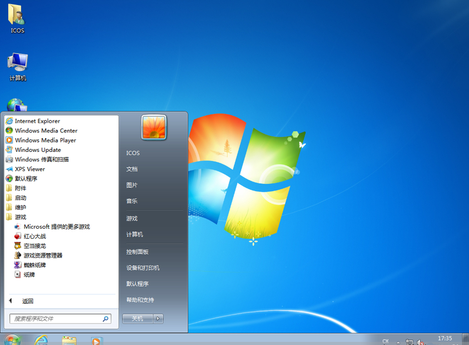
Task: Open Internet Explorer taskbar icon
Action: tap(41, 340)
